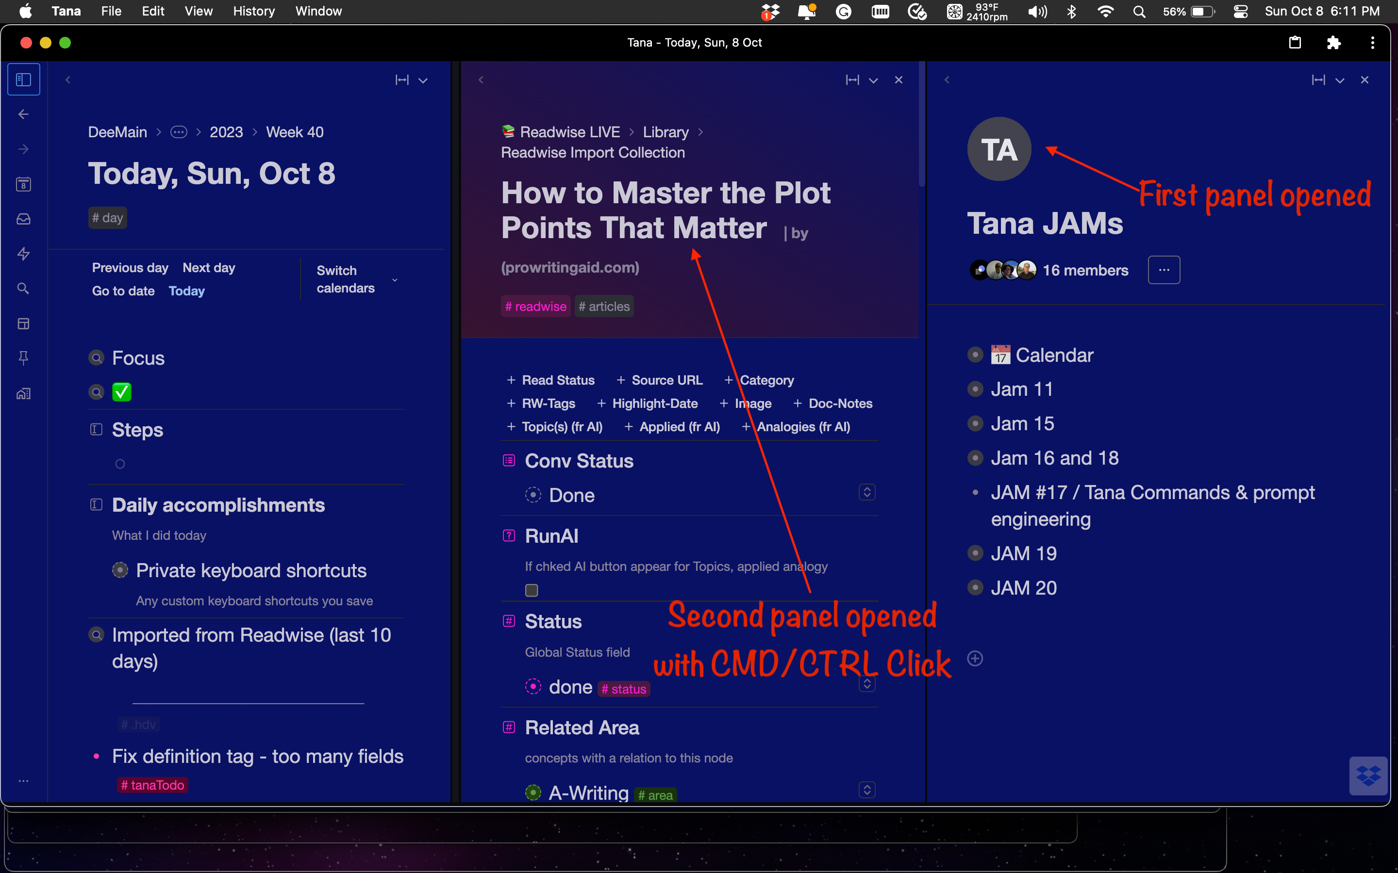This screenshot has height=873, width=1398.
Task: Toggle the green checkmark search node
Action: pyautogui.click(x=122, y=392)
